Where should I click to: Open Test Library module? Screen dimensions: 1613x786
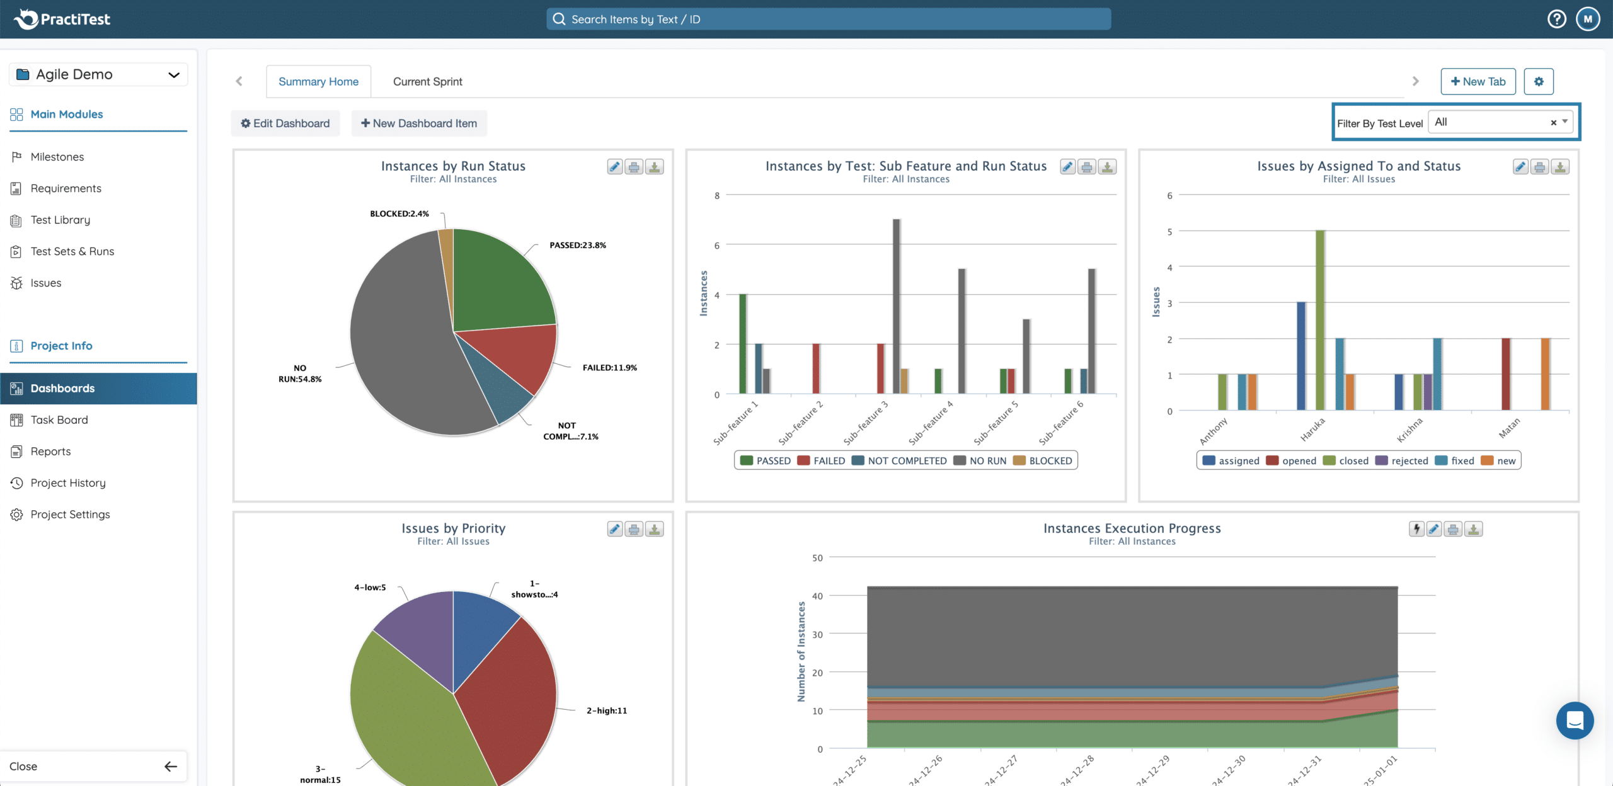pyautogui.click(x=98, y=220)
